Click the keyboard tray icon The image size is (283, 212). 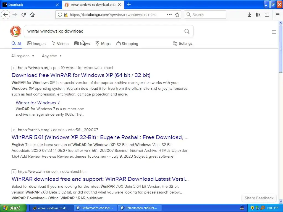point(242,208)
